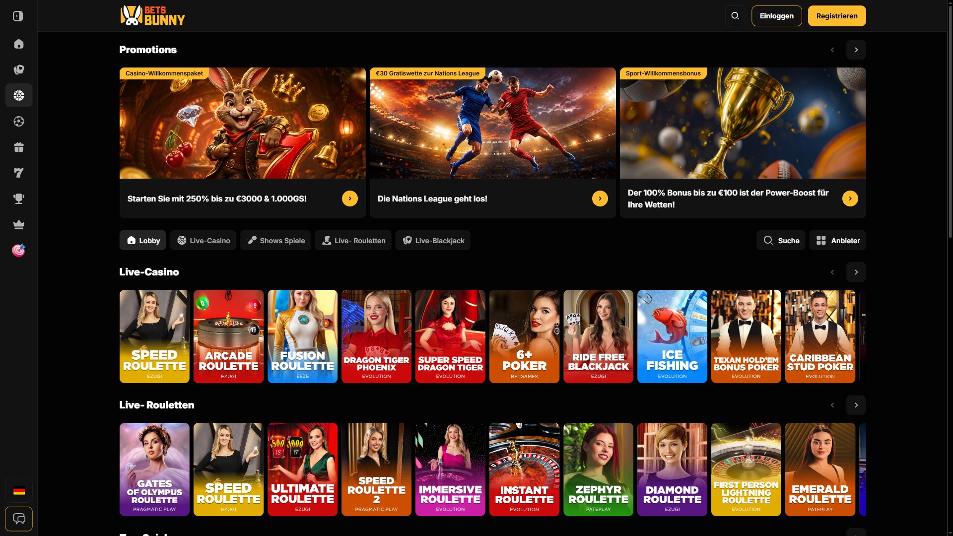Viewport: 953px width, 536px height.
Task: Open the home icon in the sidebar
Action: click(x=19, y=44)
